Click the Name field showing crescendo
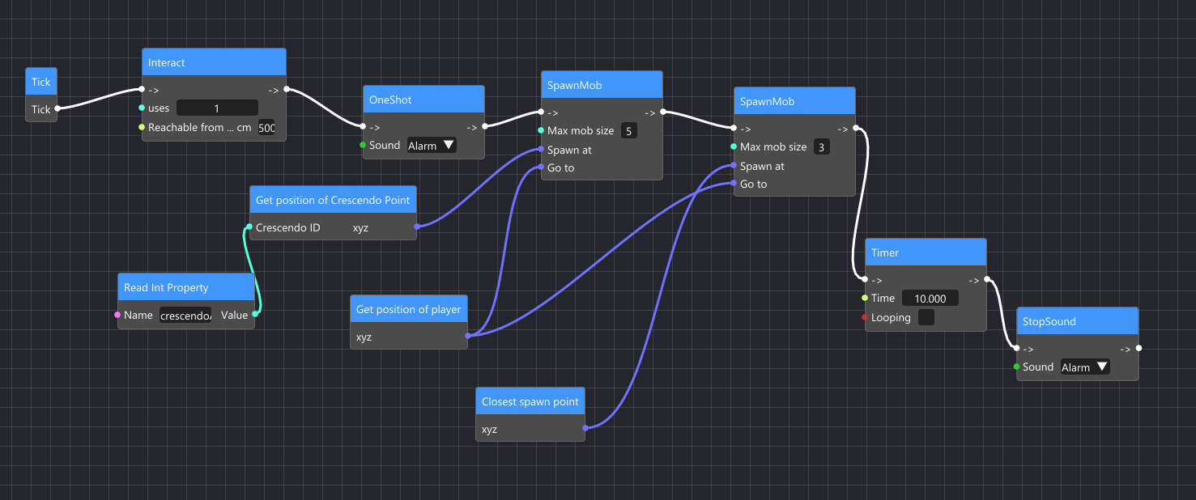Viewport: 1196px width, 500px height. [186, 315]
